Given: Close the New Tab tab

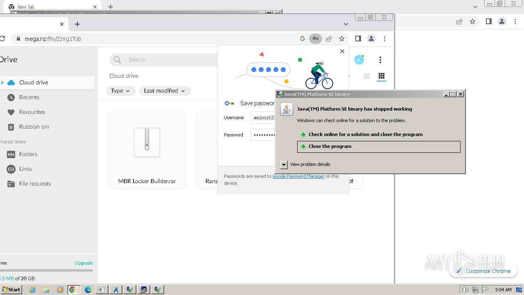Looking at the screenshot, I should pos(95,7).
